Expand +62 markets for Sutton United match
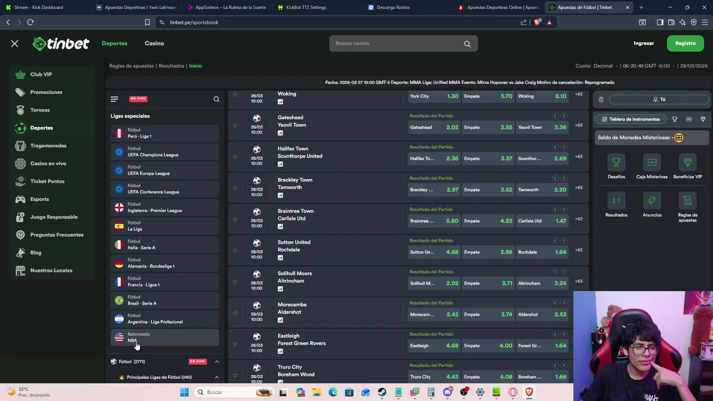 pos(579,250)
